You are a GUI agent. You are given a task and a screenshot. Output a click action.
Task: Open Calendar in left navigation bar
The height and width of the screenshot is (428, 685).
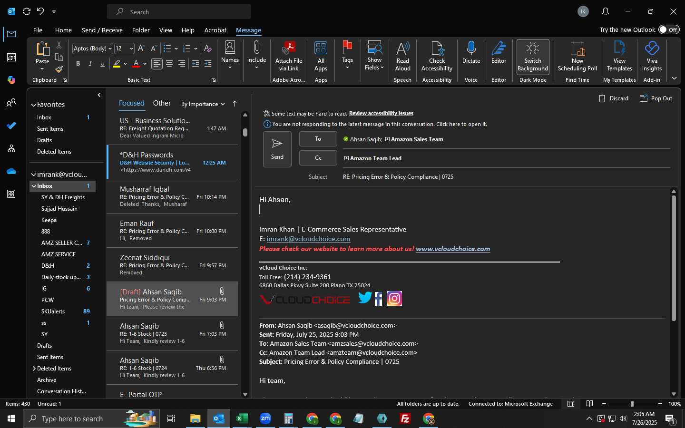[11, 57]
